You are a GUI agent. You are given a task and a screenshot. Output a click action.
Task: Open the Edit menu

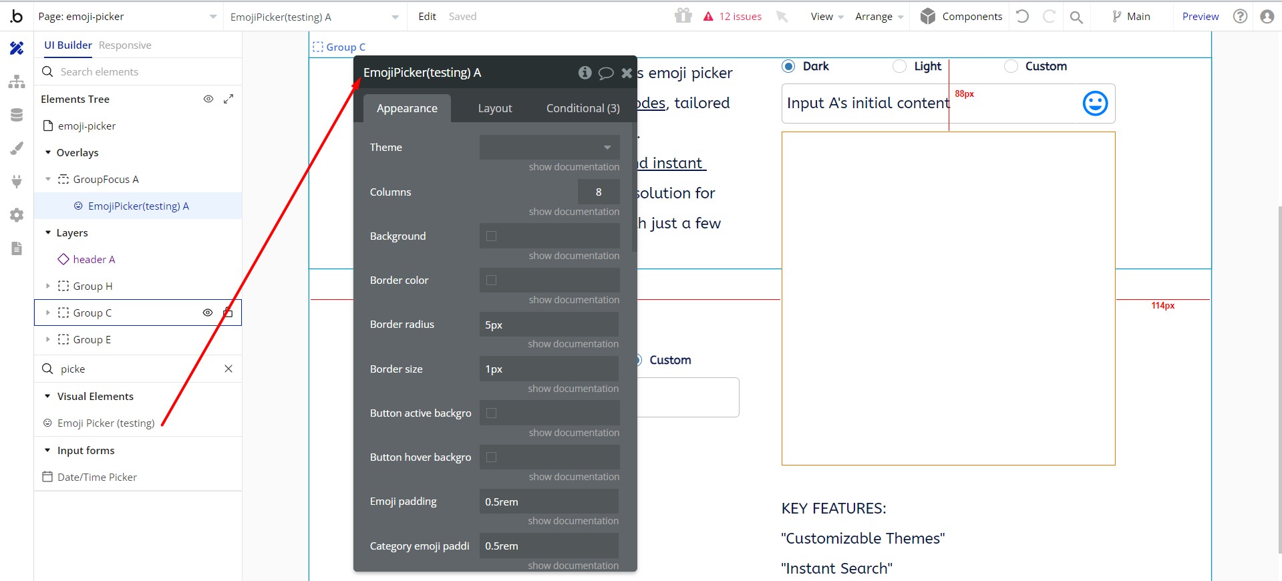pyautogui.click(x=427, y=17)
